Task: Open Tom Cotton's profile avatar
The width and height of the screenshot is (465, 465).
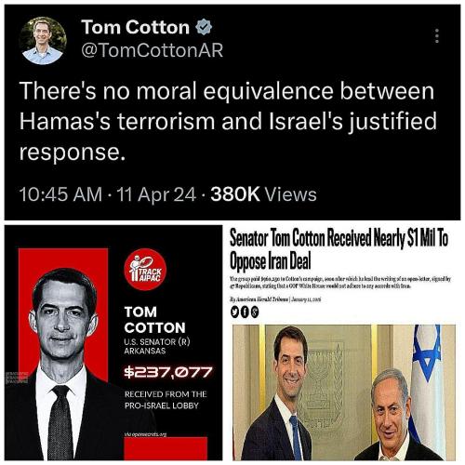Action: [43, 41]
